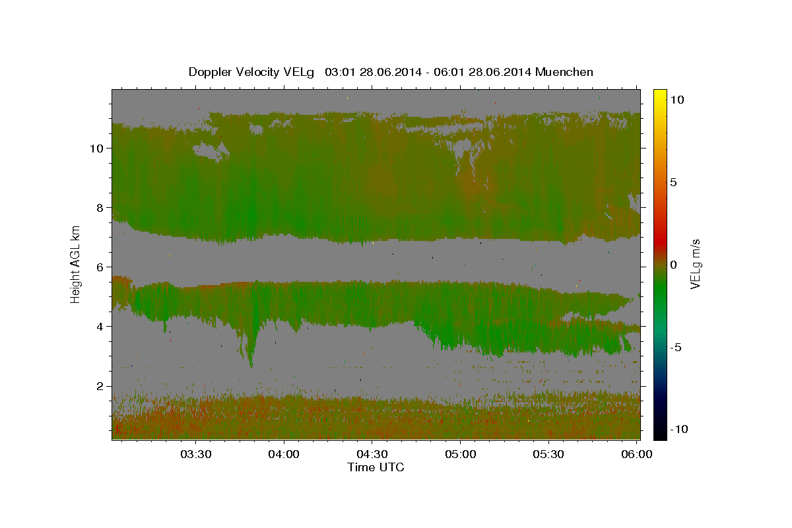Click the height tick label 2

point(102,386)
